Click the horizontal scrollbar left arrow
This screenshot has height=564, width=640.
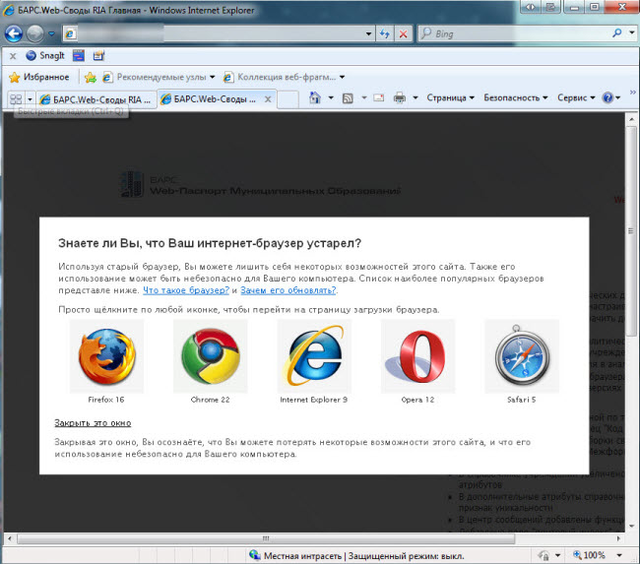pyautogui.click(x=10, y=538)
